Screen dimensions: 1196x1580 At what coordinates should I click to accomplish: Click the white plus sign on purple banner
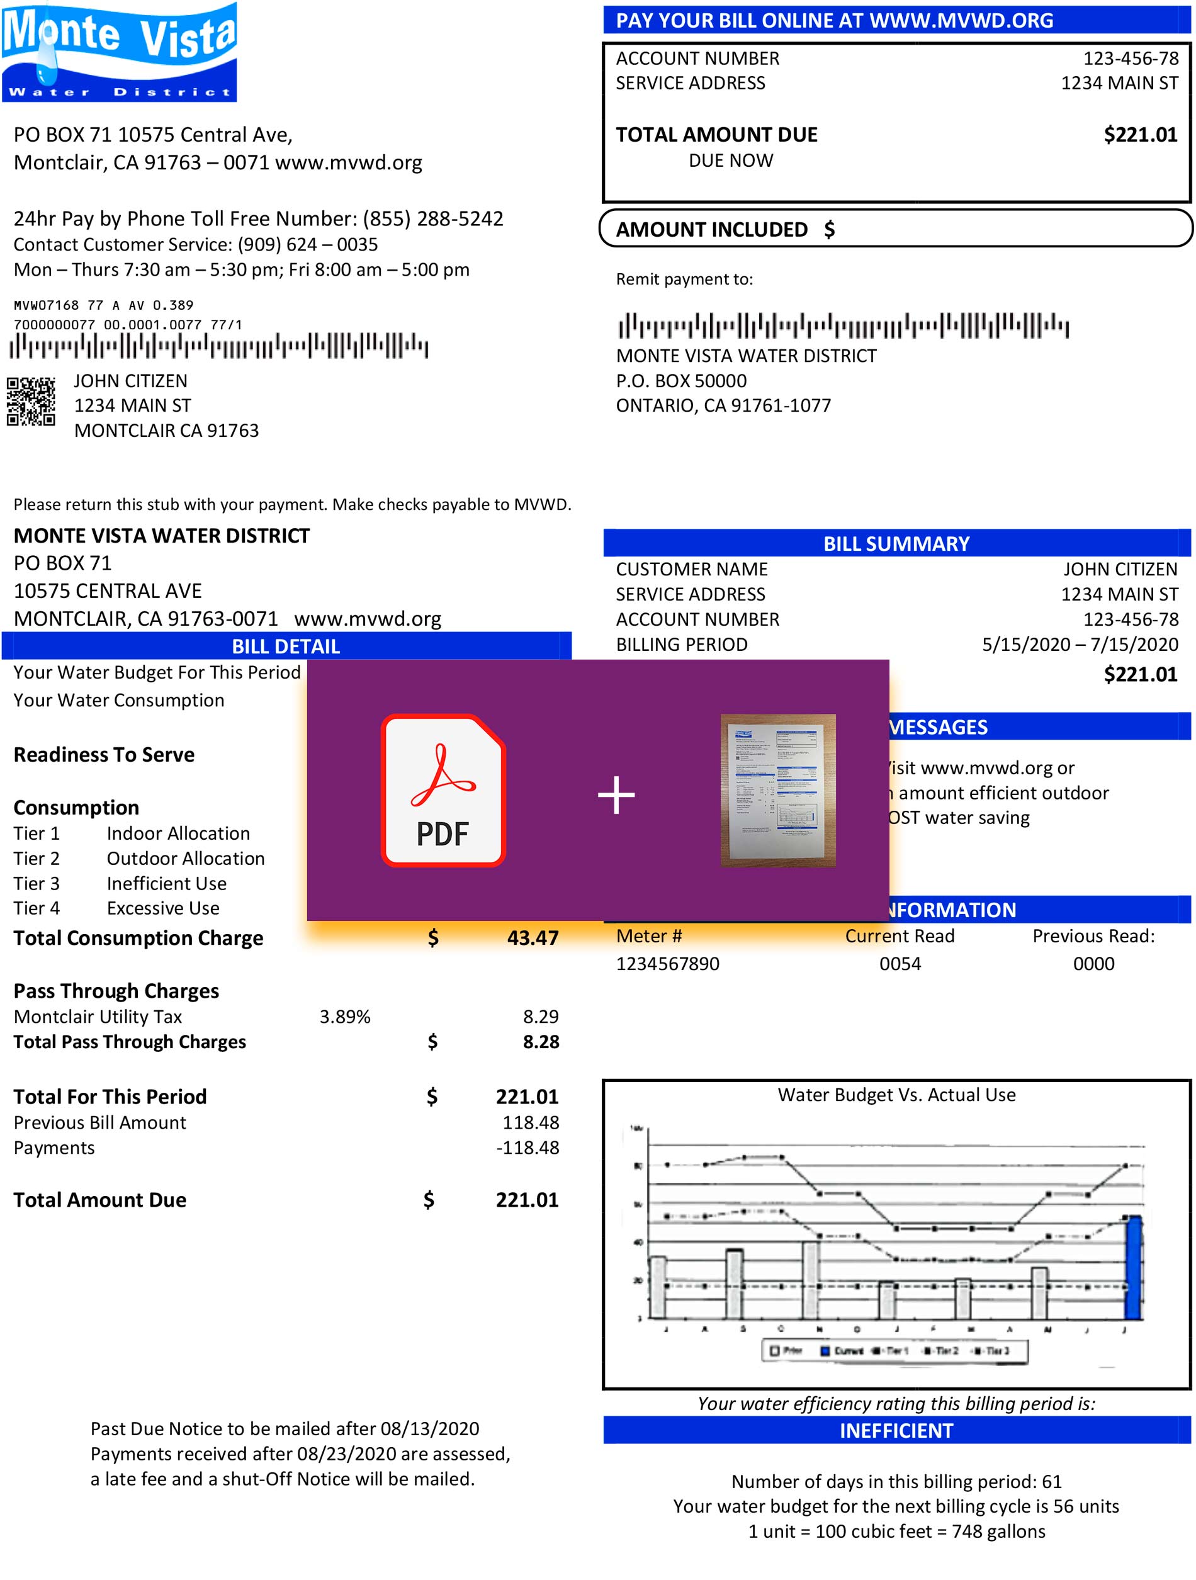tap(616, 795)
